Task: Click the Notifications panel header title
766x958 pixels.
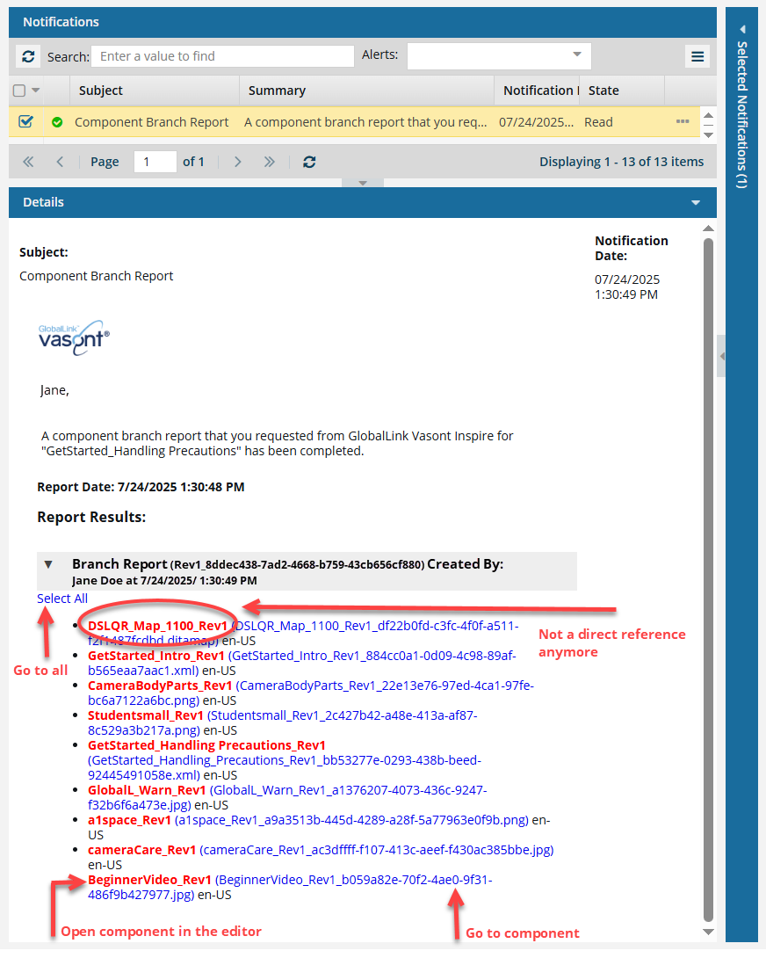Action: point(61,22)
